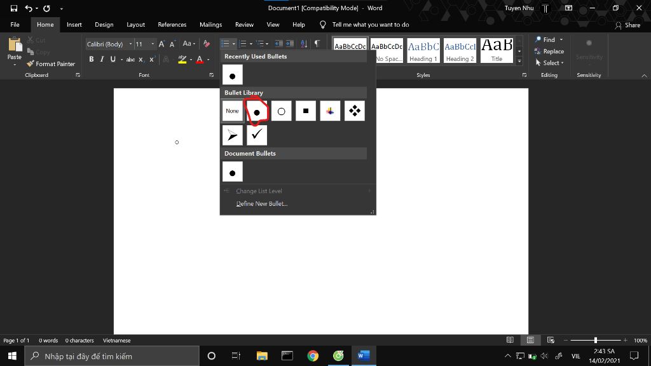Collapse the ribbon with the chevron
The height and width of the screenshot is (366, 651).
644,76
